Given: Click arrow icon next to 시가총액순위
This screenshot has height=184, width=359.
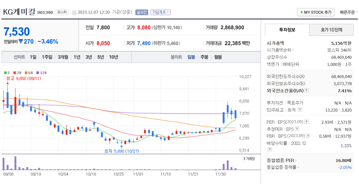Looking at the screenshot, I should click(293, 50).
